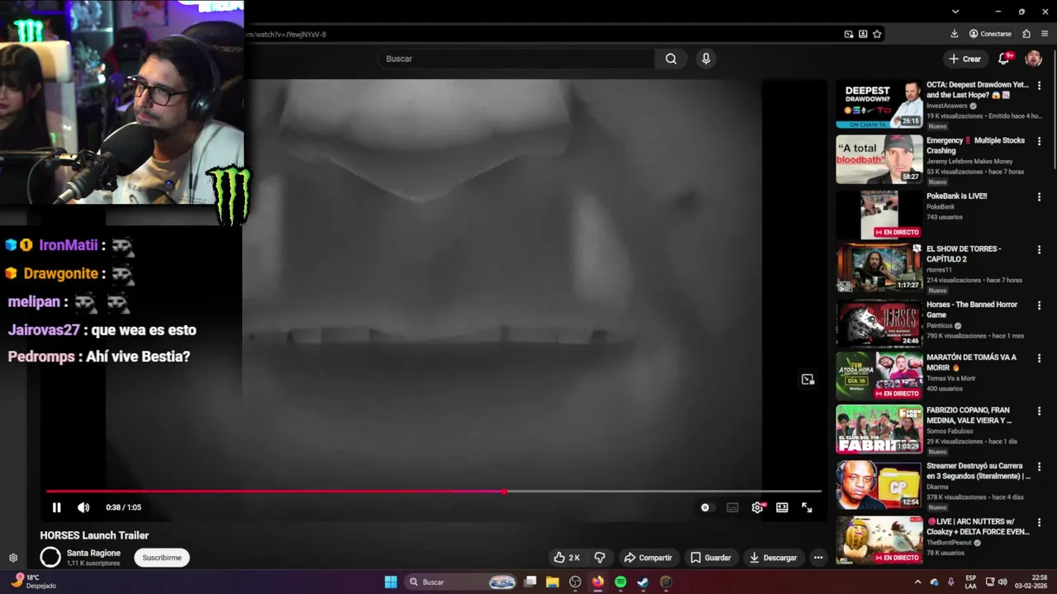Click the Descargar button

(773, 558)
